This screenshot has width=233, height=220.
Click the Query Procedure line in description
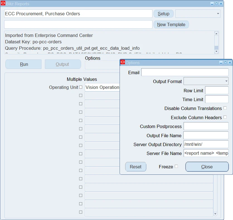click(x=72, y=48)
